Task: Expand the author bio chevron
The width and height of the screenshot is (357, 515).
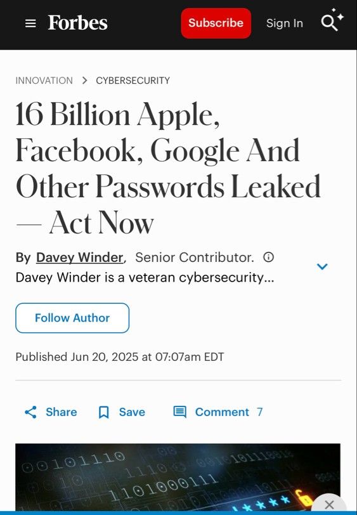Action: [x=322, y=266]
